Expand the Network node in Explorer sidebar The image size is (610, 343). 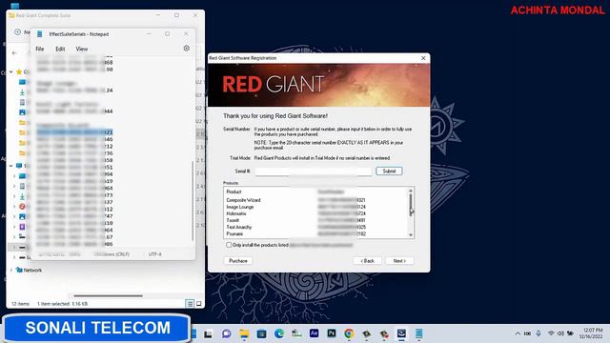click(x=10, y=270)
